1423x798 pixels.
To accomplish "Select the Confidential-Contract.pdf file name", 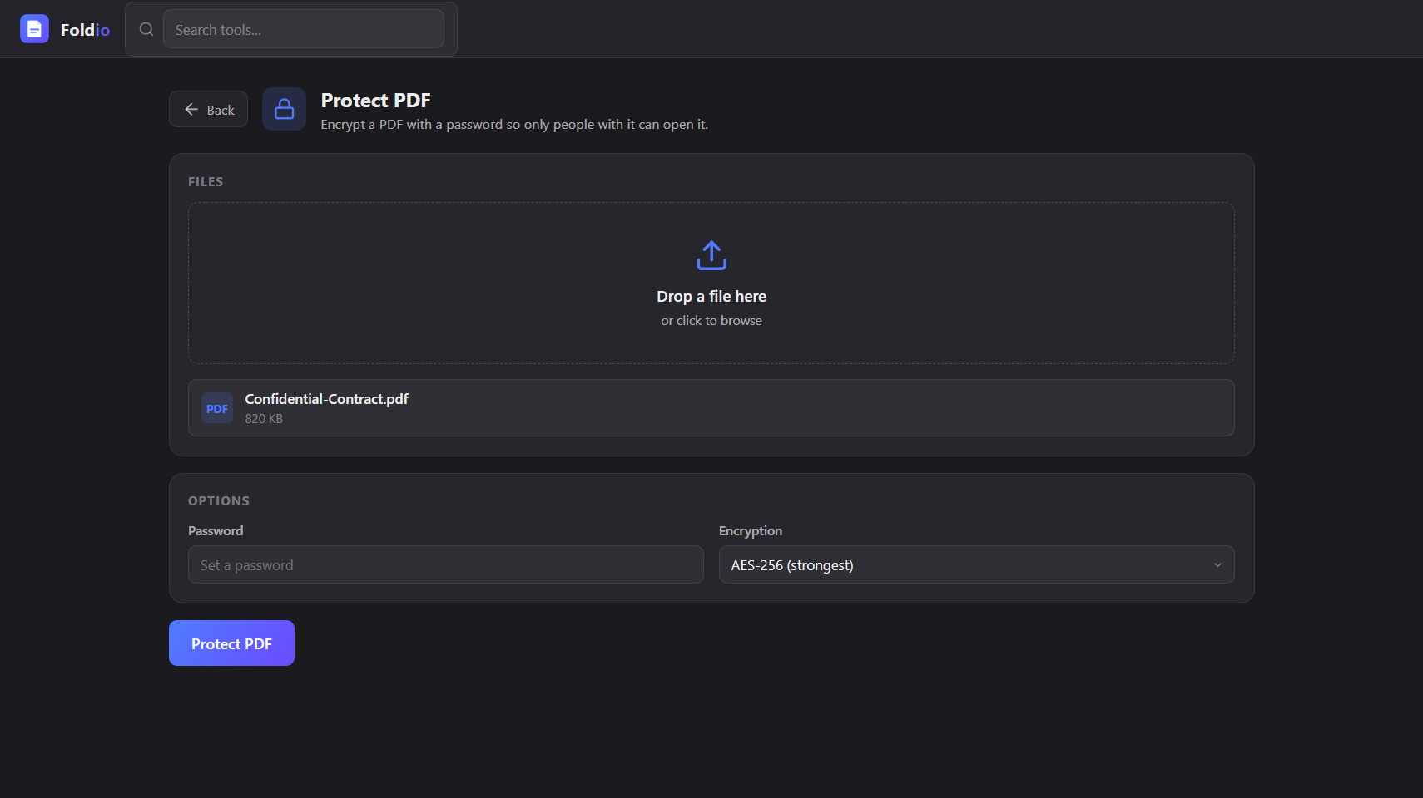I will tap(326, 399).
